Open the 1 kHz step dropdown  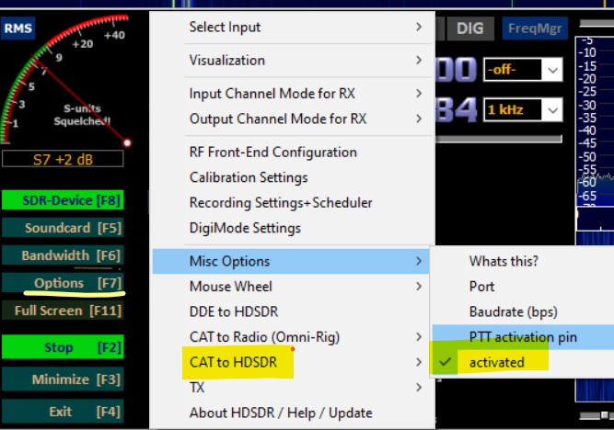click(x=523, y=109)
